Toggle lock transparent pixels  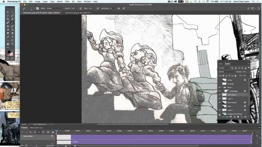tap(224, 76)
